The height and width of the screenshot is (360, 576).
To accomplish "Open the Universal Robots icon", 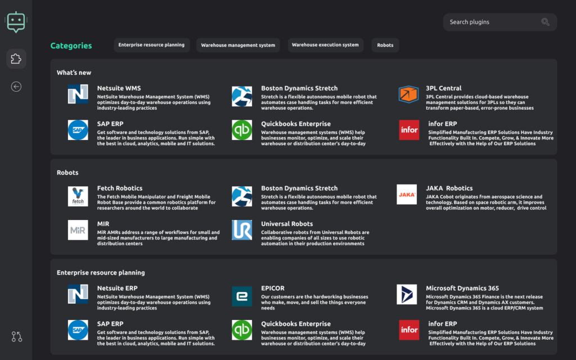I will pos(242,230).
